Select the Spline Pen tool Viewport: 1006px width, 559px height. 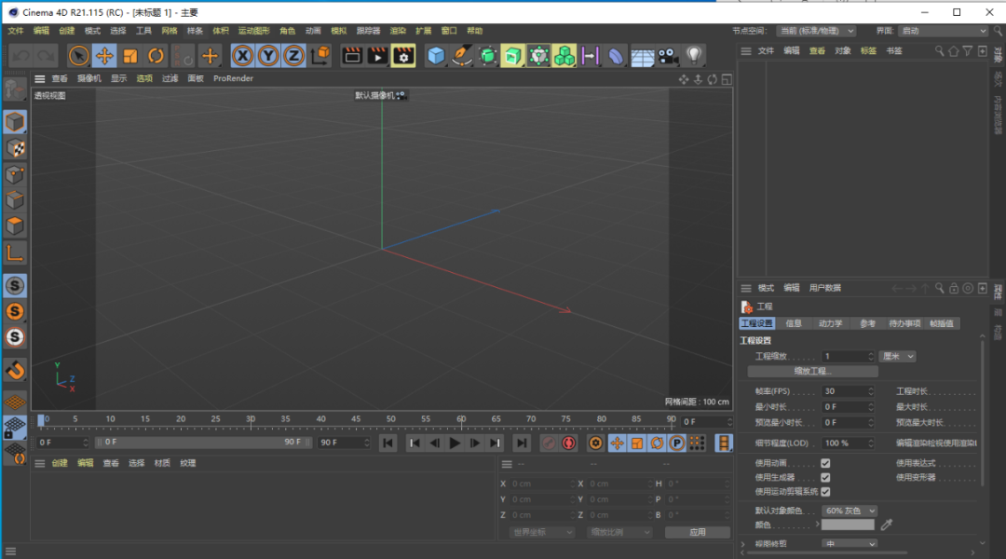tap(461, 56)
